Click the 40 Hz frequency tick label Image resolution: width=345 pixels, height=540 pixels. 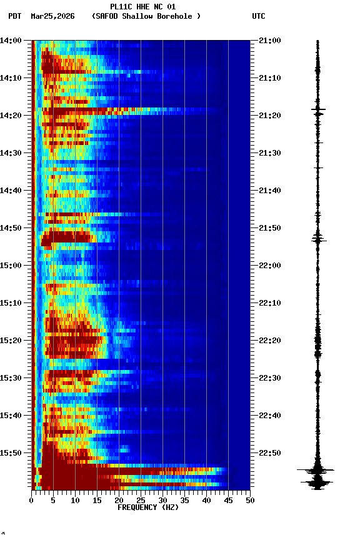206,501
